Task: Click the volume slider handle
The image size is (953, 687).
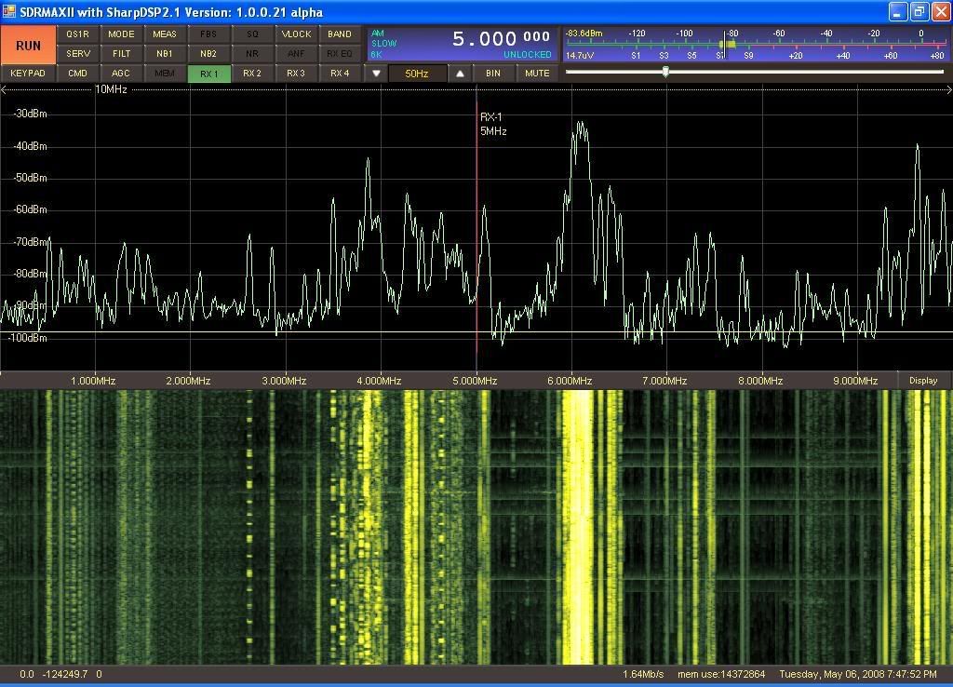Action: click(x=665, y=72)
